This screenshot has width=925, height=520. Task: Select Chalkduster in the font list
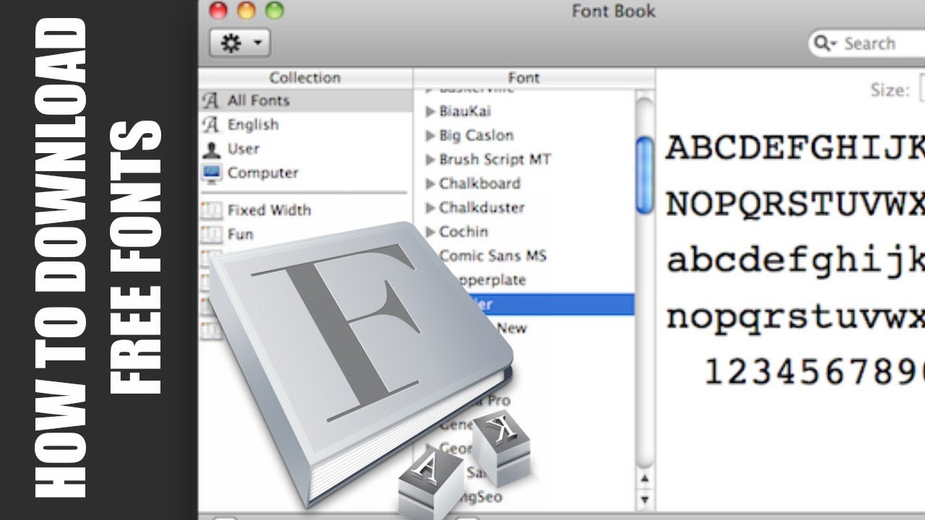point(481,208)
